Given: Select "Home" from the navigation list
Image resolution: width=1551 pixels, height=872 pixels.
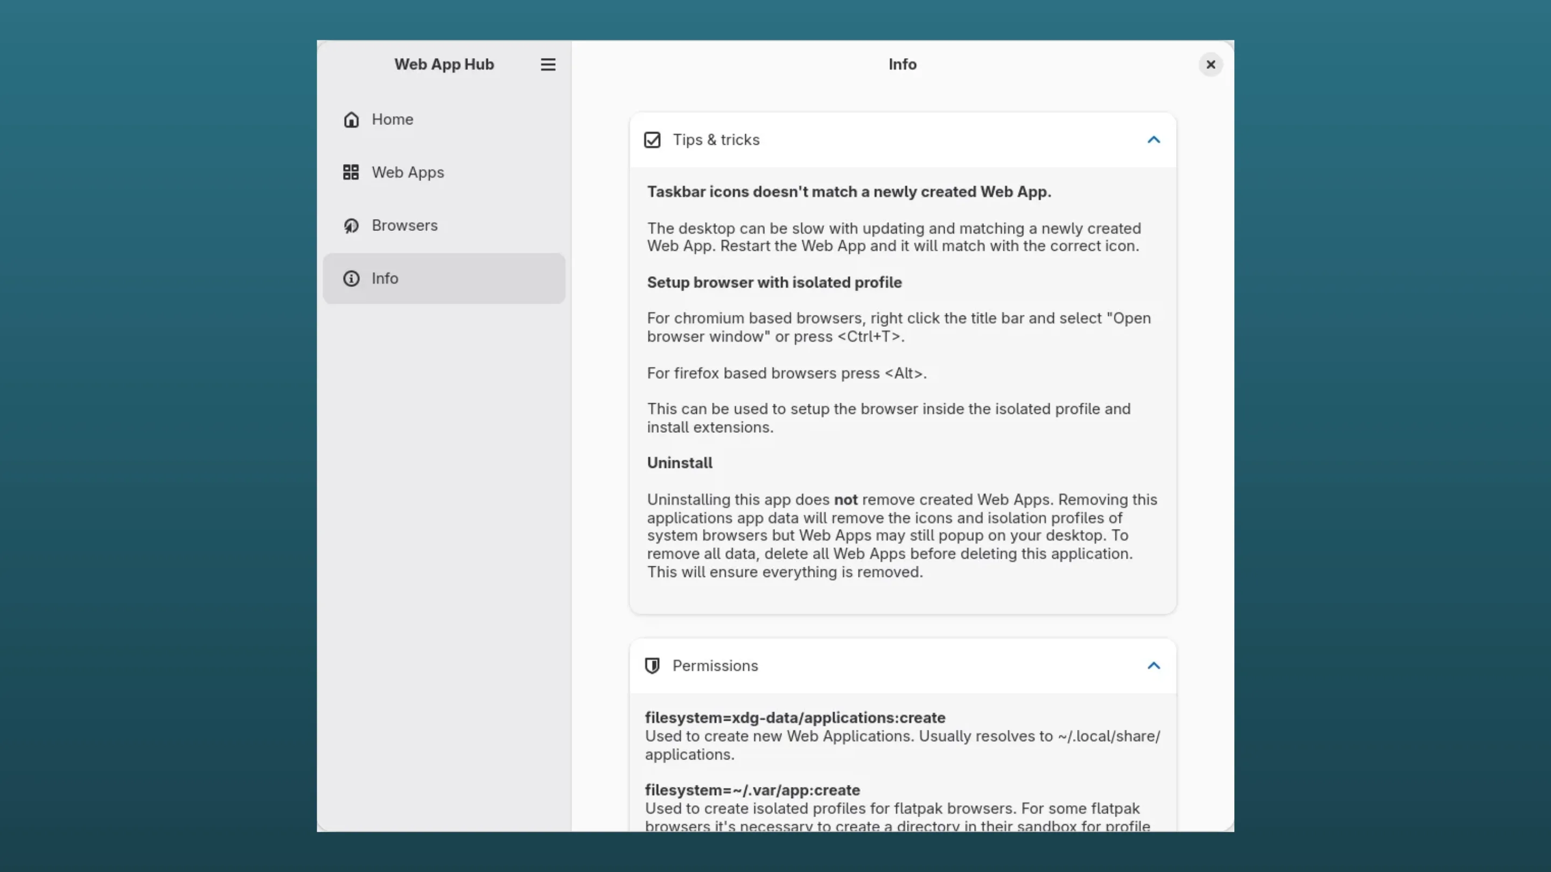Looking at the screenshot, I should 392,119.
